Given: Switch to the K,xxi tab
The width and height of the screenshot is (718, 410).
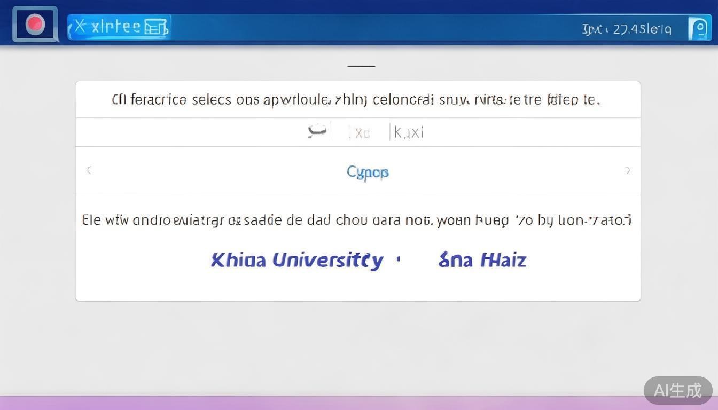Looking at the screenshot, I should tap(409, 132).
